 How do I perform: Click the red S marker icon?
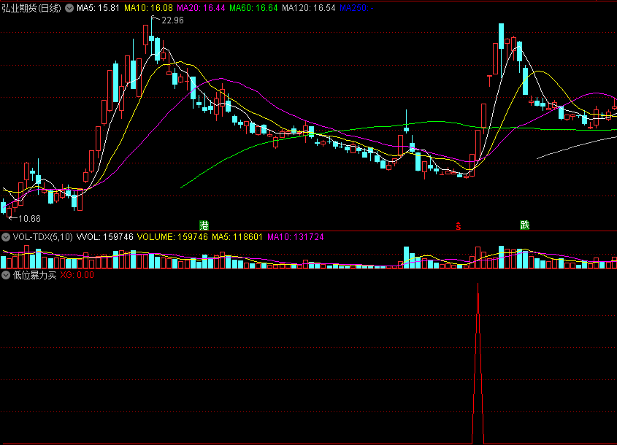coord(459,225)
